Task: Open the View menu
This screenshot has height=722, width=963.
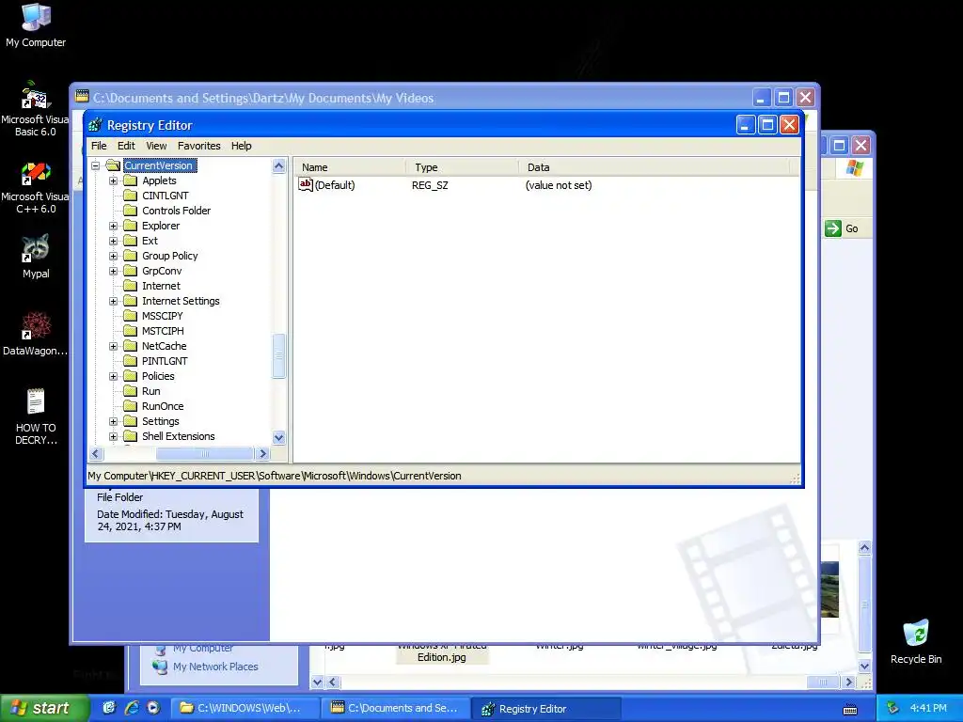Action: click(156, 146)
